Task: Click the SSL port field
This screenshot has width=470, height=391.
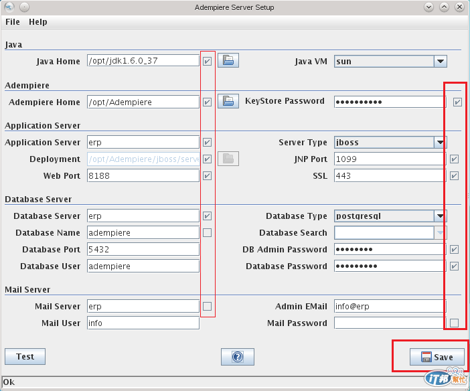Action: tap(390, 175)
